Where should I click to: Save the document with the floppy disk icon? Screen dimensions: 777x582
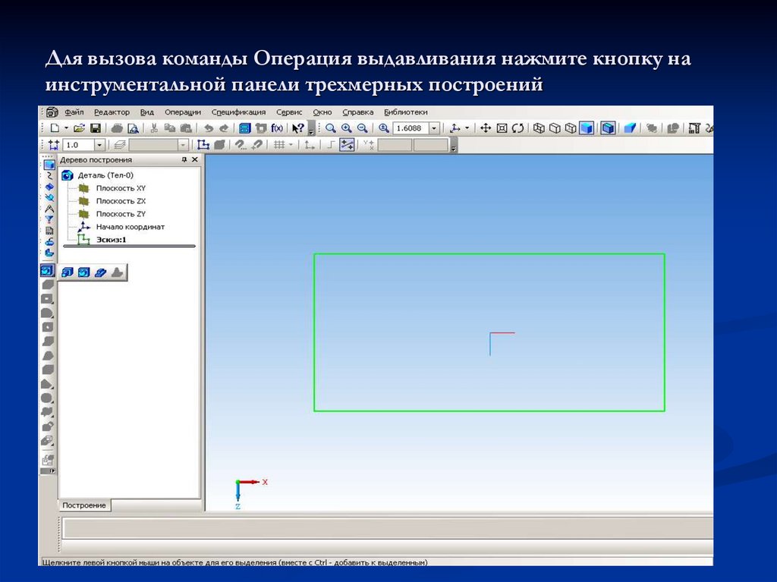pyautogui.click(x=95, y=128)
